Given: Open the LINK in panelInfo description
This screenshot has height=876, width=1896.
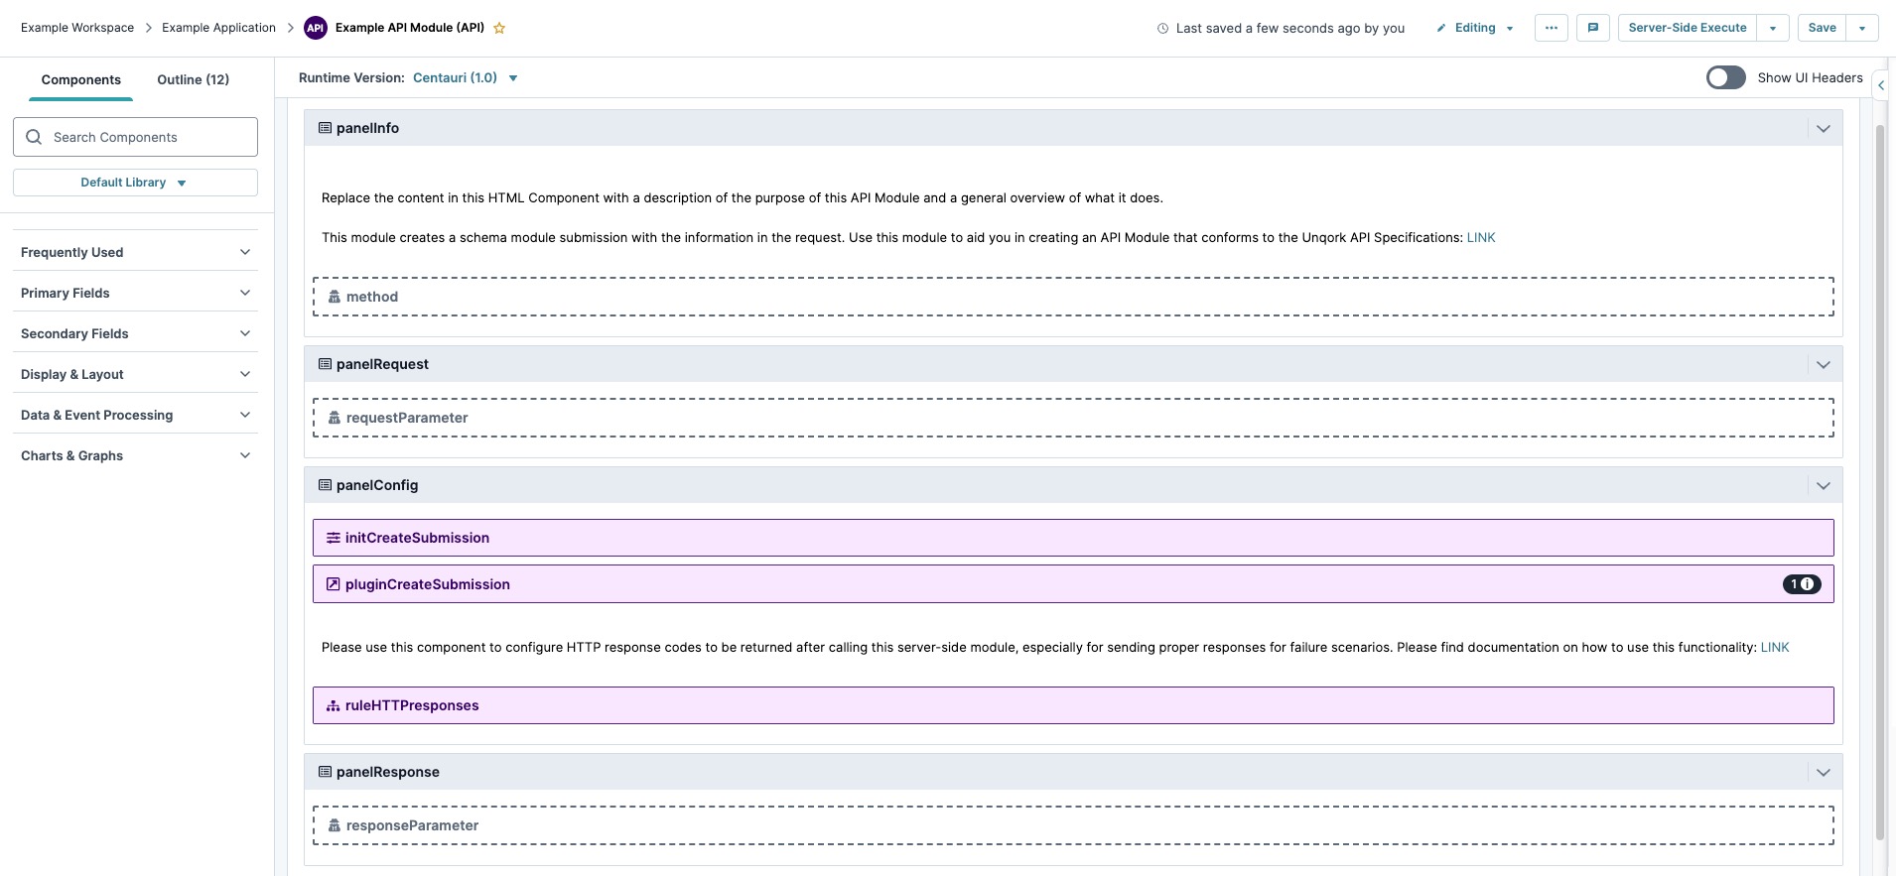Looking at the screenshot, I should coord(1481,237).
